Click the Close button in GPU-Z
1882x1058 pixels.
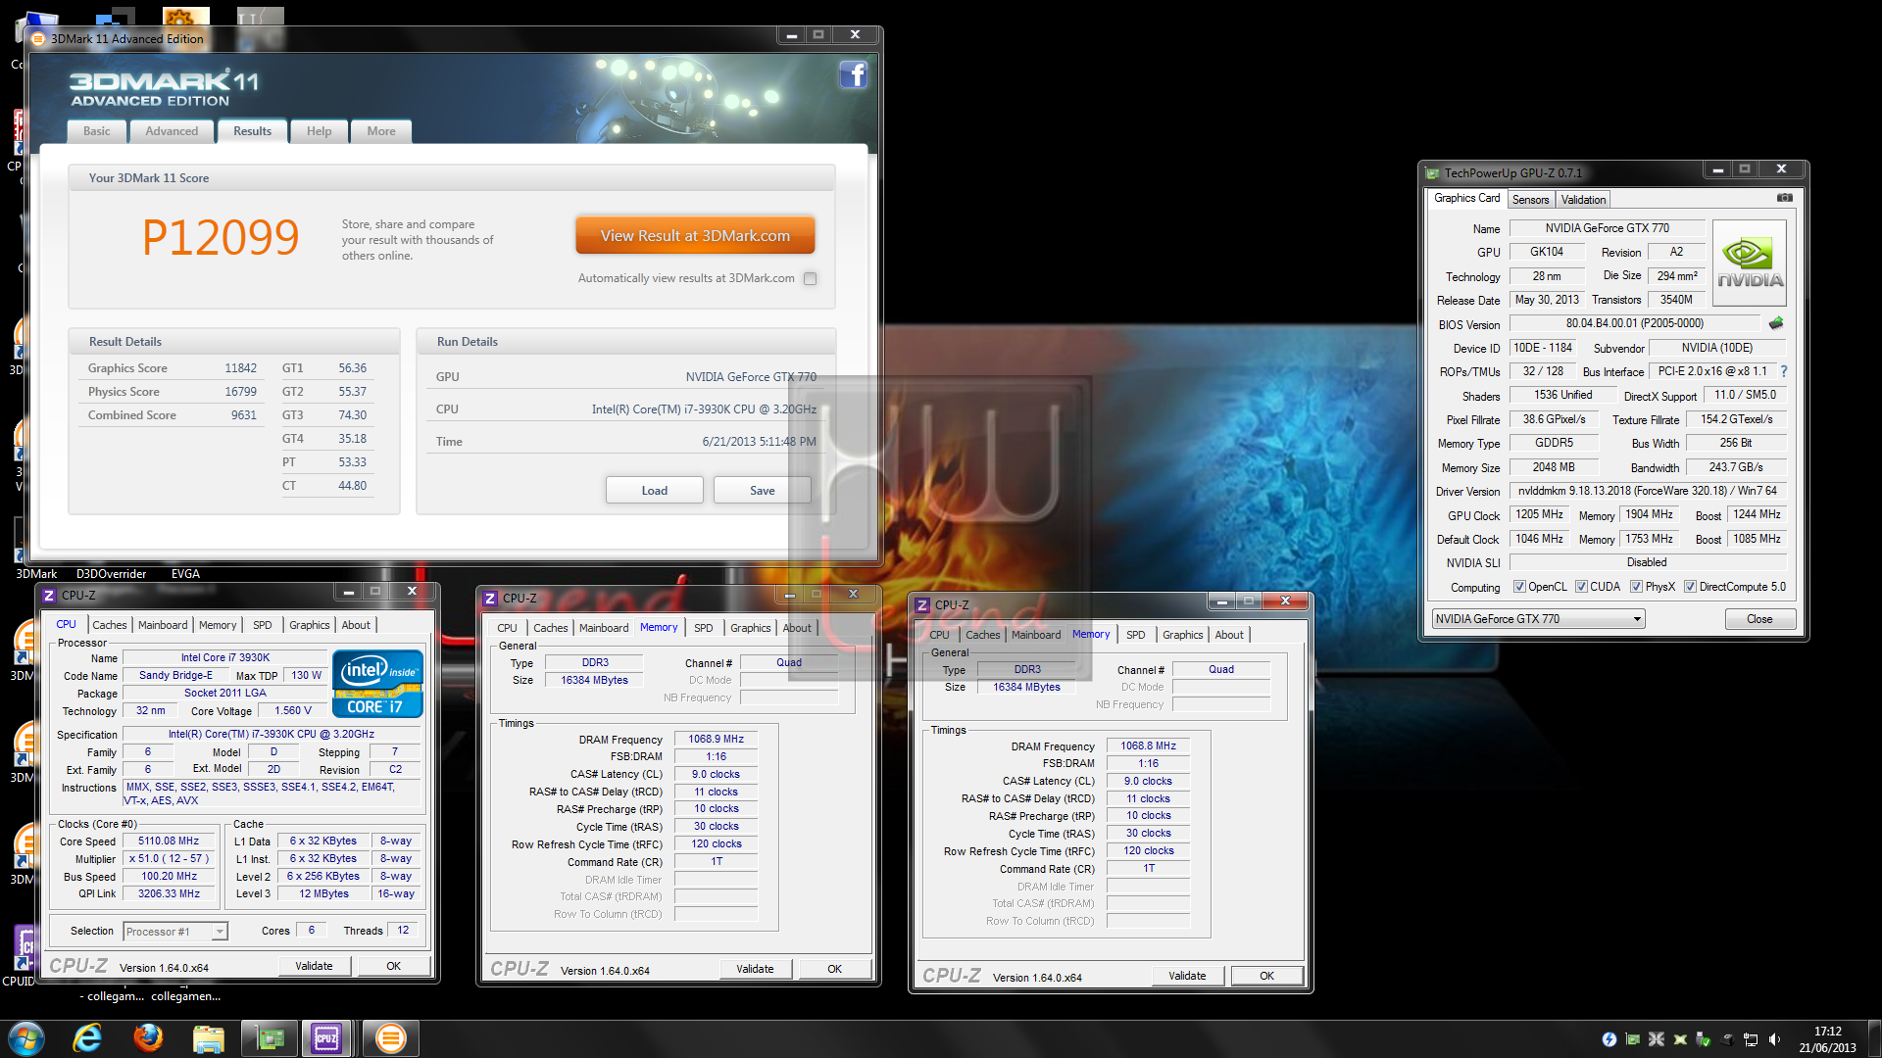(1759, 619)
